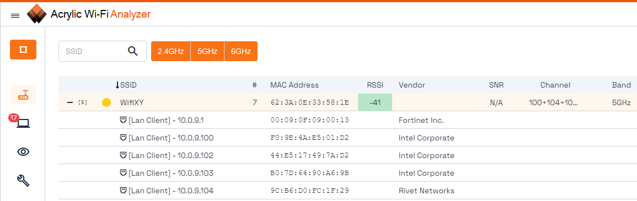Click the Acrylic Wi-Fi Analyzer logo

coord(37,14)
